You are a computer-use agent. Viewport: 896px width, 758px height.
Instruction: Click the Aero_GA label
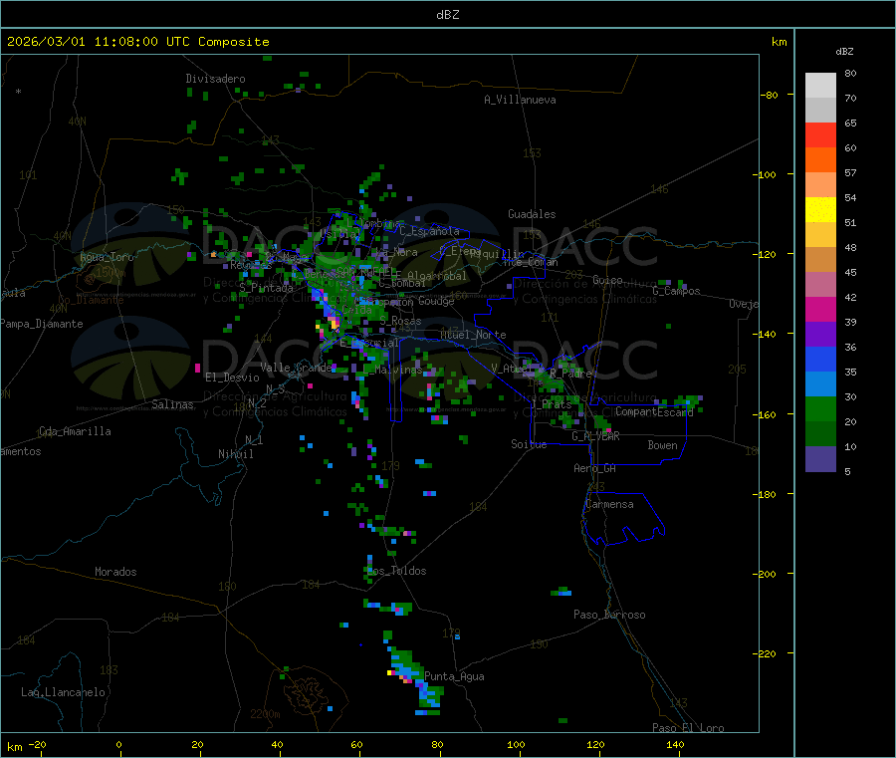tap(595, 469)
